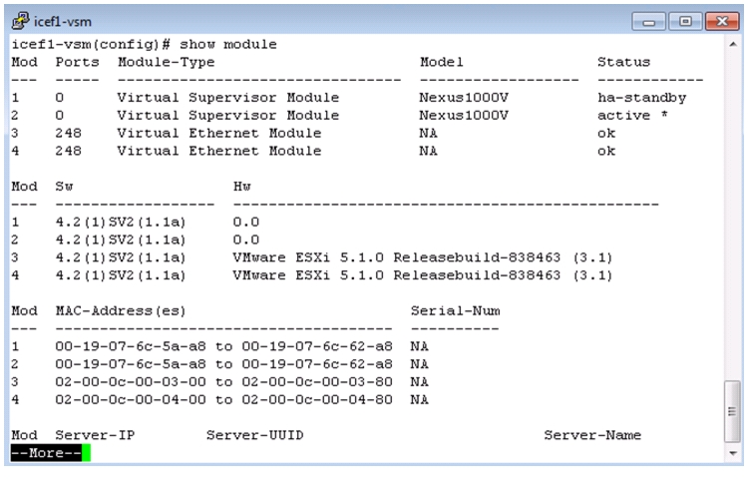Click the scrollbar up arrow
The image size is (748, 499).
click(x=733, y=44)
